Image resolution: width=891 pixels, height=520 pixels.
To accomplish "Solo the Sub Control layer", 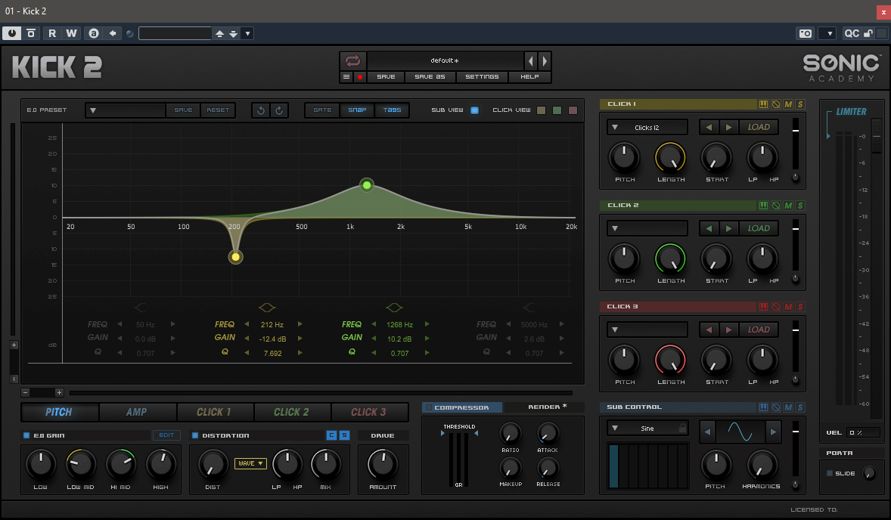I will tap(800, 407).
